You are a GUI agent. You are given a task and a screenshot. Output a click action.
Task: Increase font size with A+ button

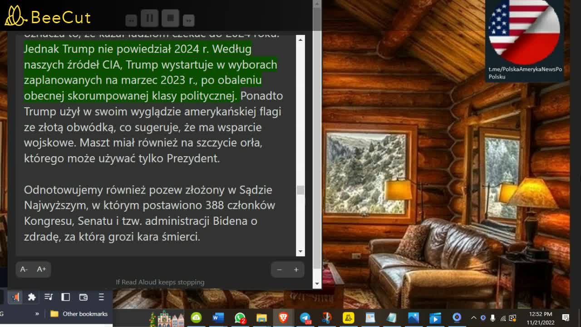(41, 269)
